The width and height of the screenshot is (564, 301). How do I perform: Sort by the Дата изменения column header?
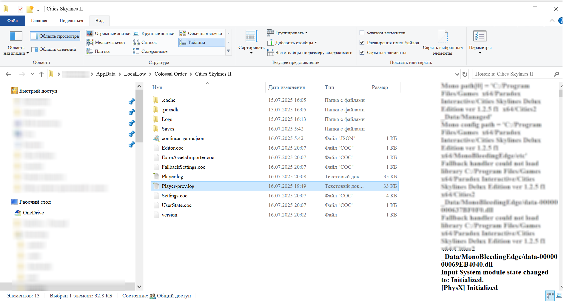tap(293, 87)
